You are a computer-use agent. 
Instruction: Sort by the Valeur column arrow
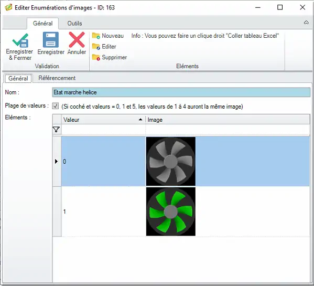pos(140,120)
